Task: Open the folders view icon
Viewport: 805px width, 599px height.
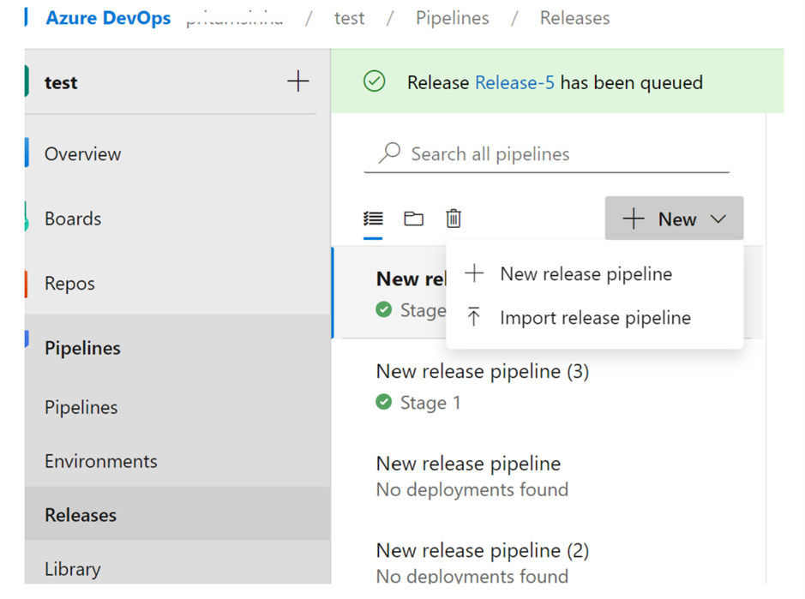Action: 413,219
